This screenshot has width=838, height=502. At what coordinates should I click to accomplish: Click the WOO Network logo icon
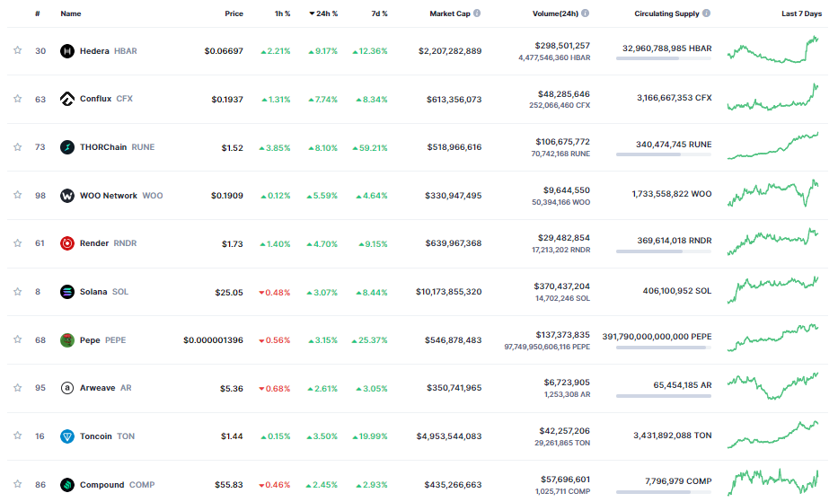[x=66, y=196]
